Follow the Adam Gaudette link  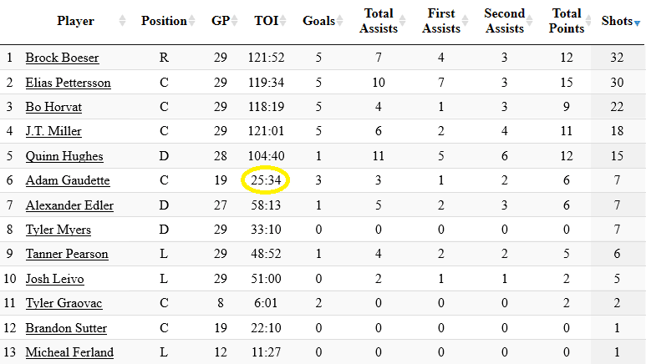pos(68,180)
